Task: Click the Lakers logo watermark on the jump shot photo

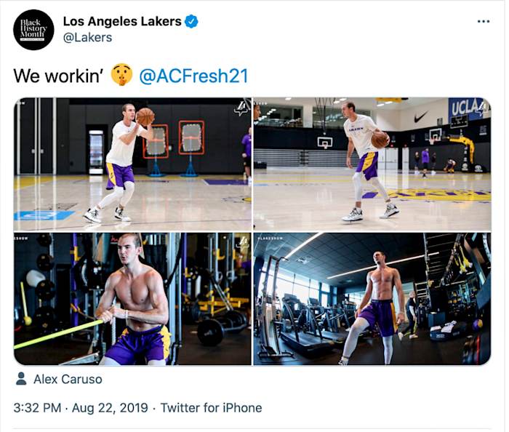Action: click(241, 108)
